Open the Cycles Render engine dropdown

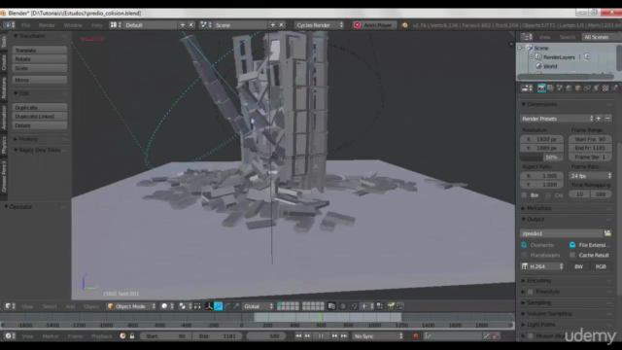(320, 25)
